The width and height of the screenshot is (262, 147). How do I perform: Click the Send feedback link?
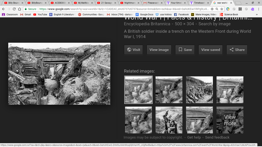pyautogui.click(x=217, y=137)
